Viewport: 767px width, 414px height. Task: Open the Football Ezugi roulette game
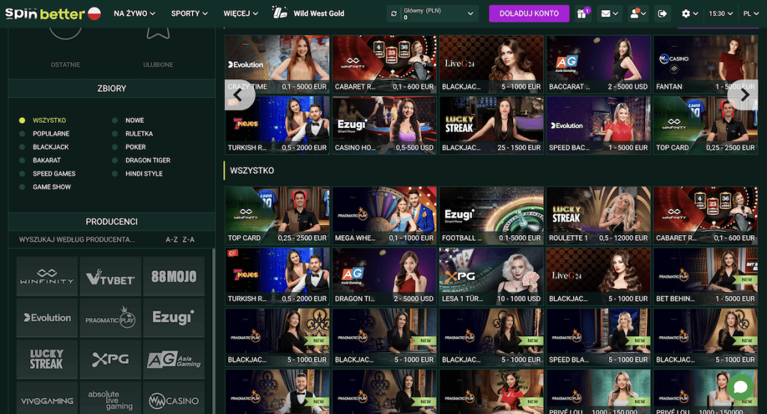coord(491,215)
